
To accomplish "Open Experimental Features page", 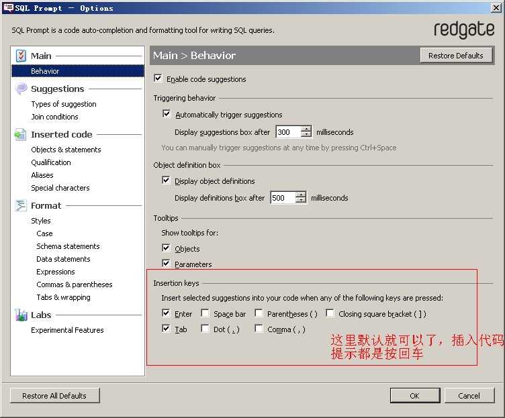I will [x=67, y=330].
